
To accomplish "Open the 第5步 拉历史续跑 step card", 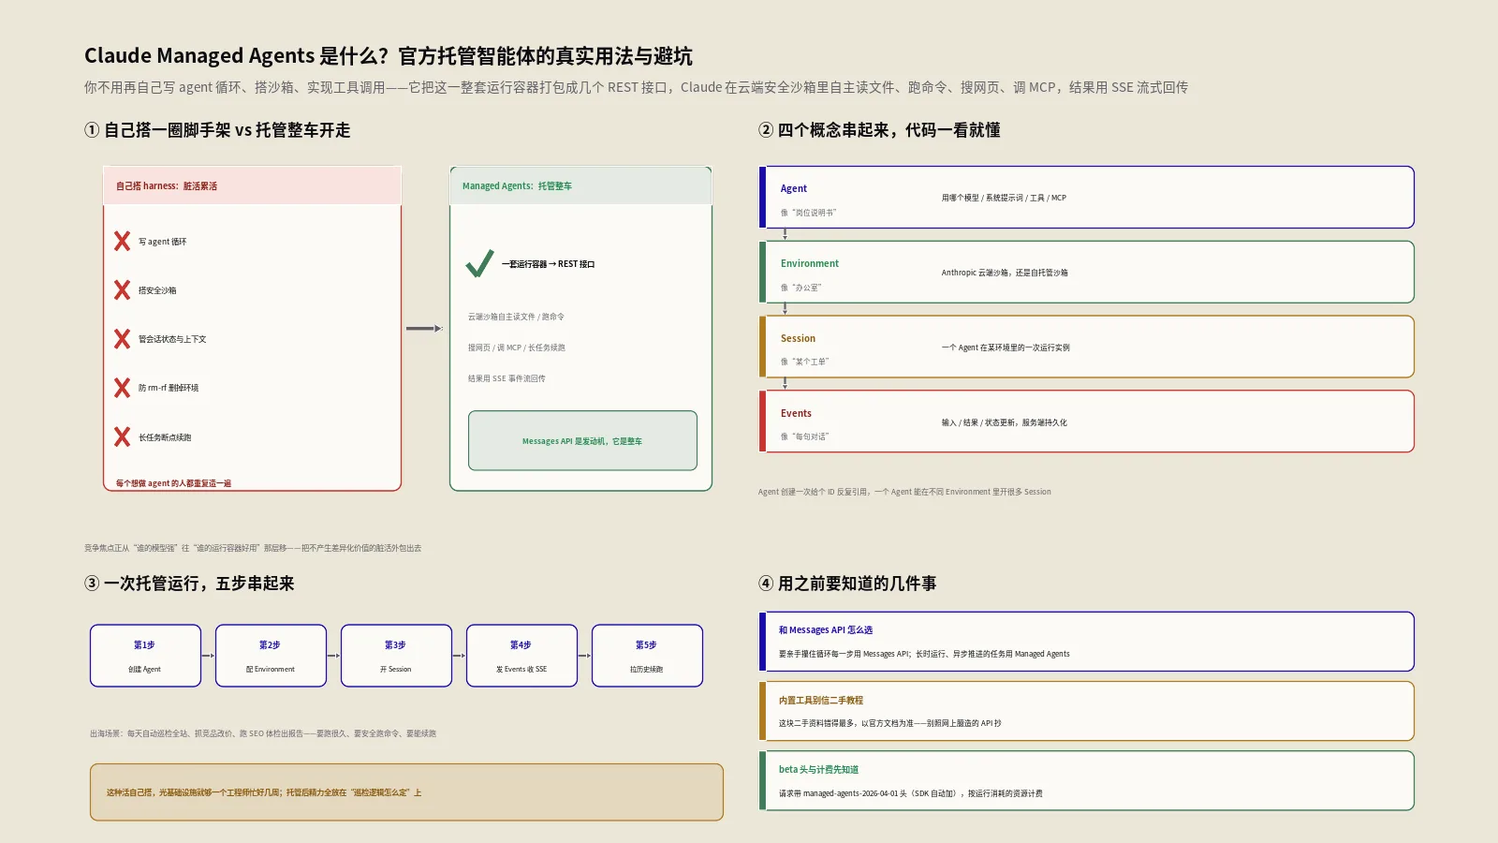I will [647, 656].
